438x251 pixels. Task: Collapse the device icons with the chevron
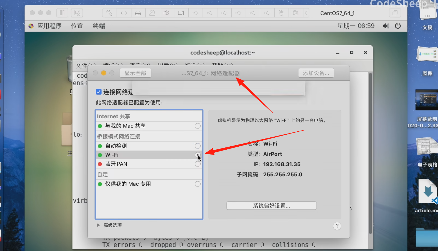click(306, 13)
